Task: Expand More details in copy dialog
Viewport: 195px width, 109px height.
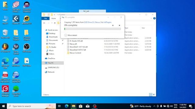Action: click(71, 35)
